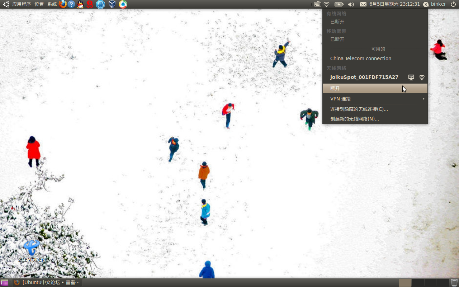Click the 已断开 text under 有线网络
Viewport: 459px width, 287px height.
337,22
